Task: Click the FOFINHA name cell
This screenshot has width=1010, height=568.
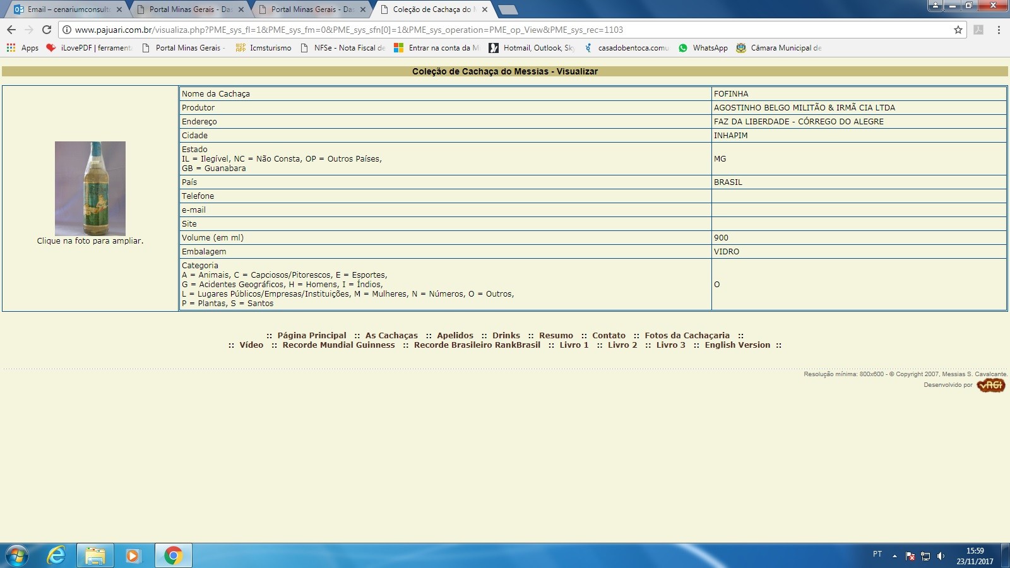Action: pos(858,93)
